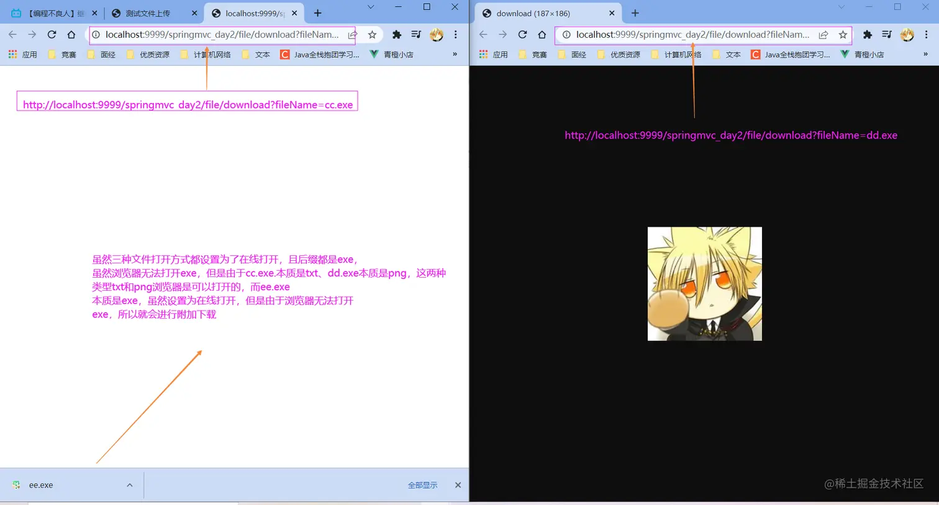939x505 pixels.
Task: Click the 全部显示 link in download bar
Action: [x=422, y=485]
